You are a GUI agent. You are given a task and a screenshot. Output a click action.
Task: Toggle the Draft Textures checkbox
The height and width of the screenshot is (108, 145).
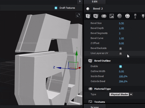tap(56, 8)
